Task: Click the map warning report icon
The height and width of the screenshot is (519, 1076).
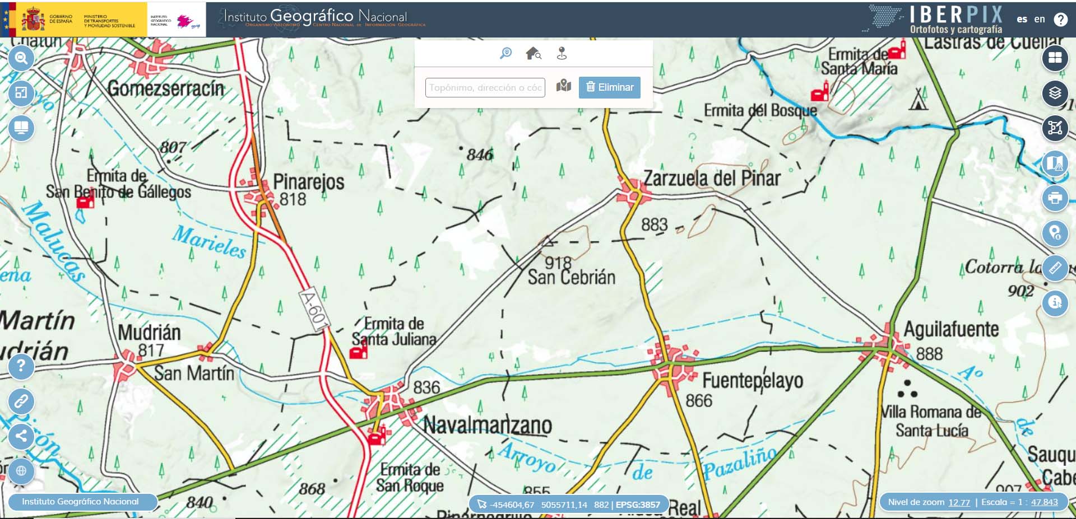Action: coord(1055,163)
